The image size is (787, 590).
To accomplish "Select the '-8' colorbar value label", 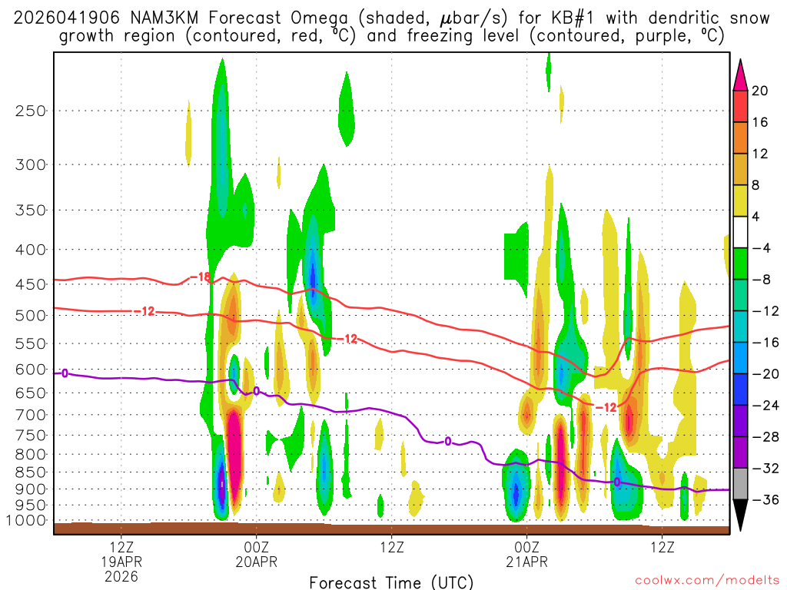I will (x=761, y=280).
